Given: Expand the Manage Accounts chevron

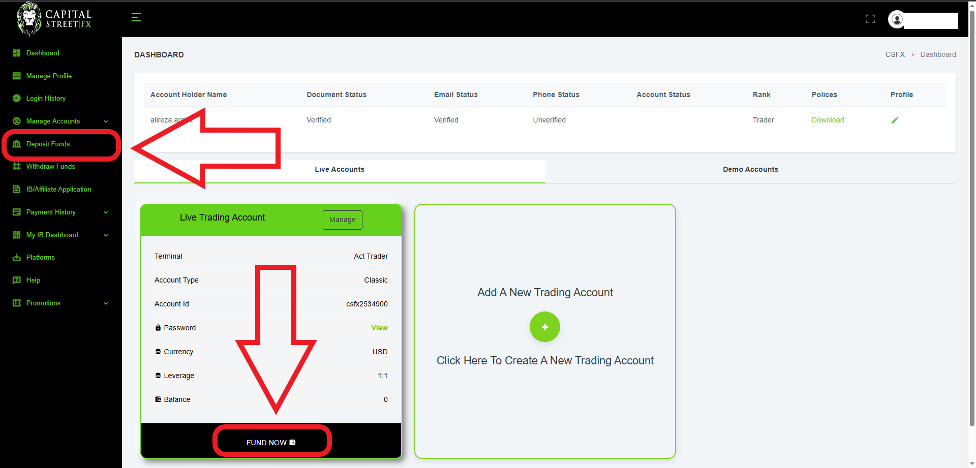Looking at the screenshot, I should (x=106, y=121).
